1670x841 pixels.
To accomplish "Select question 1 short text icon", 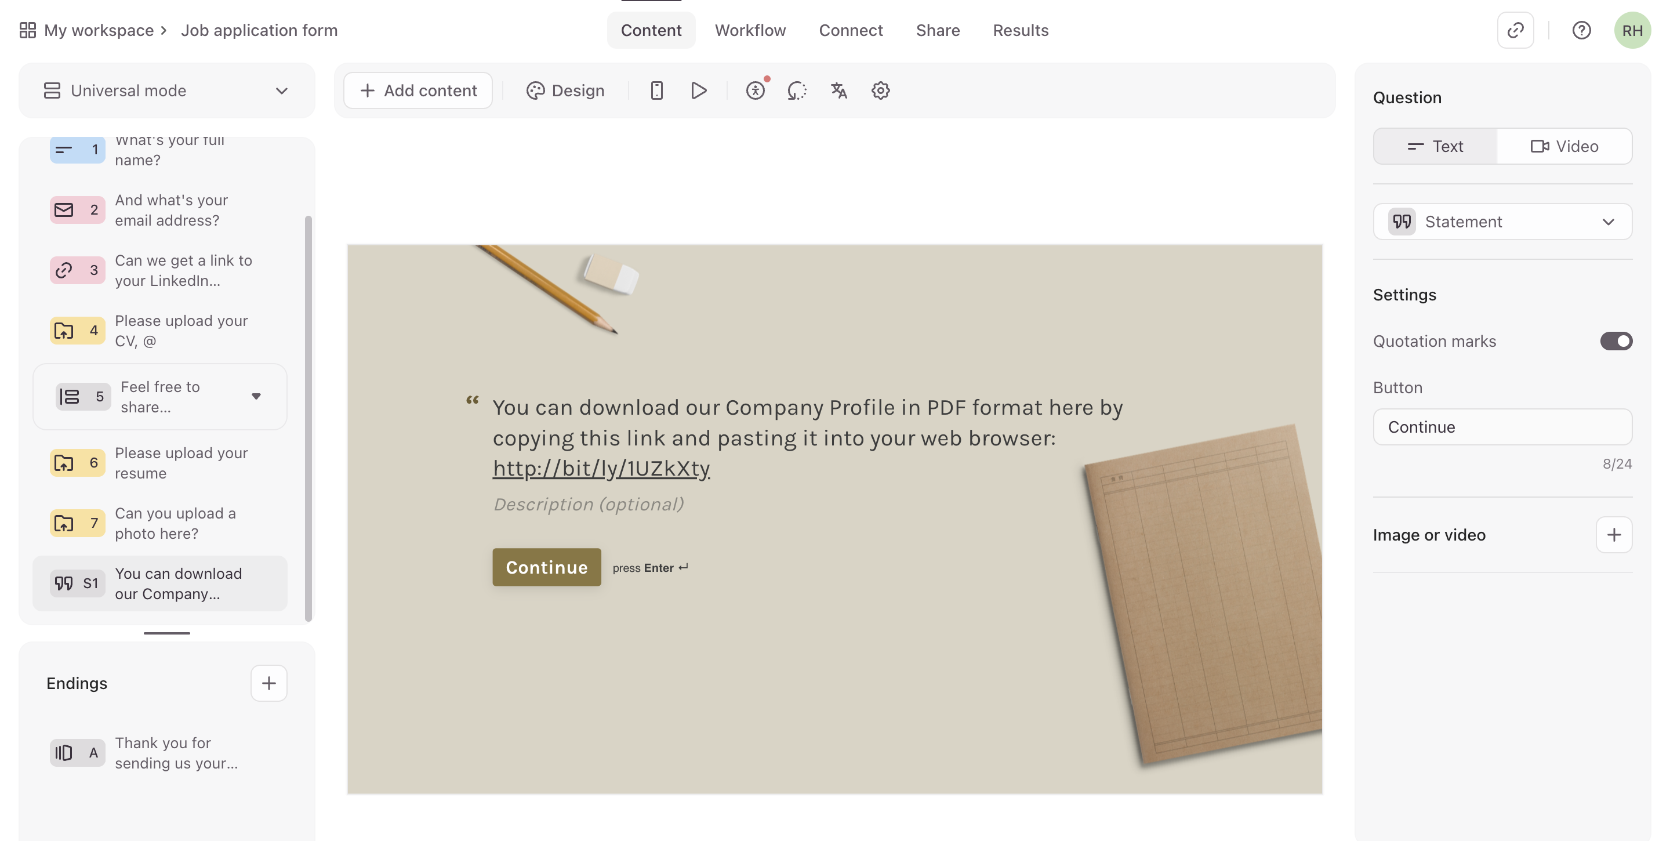I will 77,150.
